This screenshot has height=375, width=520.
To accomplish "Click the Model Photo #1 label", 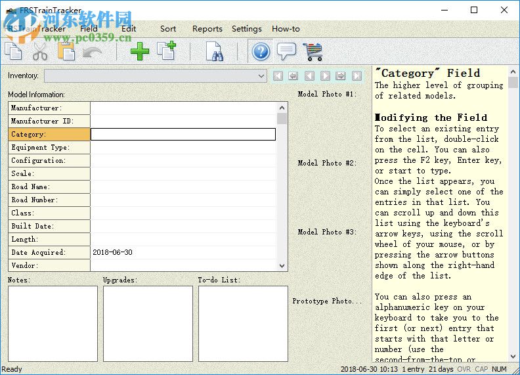I will coord(327,95).
